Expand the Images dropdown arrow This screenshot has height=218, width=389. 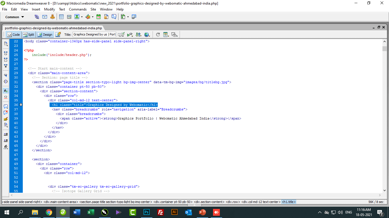pos(82,17)
